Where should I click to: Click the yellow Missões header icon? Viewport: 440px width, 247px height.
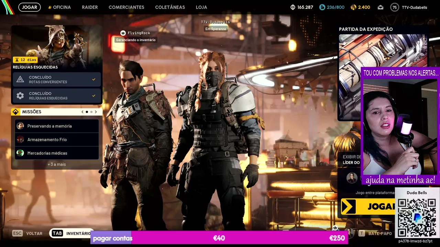tap(15, 112)
